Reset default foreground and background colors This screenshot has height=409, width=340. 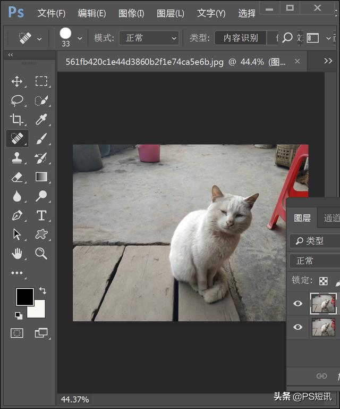tap(19, 315)
